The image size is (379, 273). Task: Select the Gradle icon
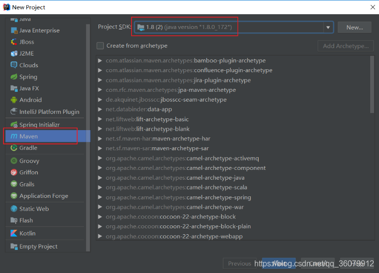pyautogui.click(x=14, y=148)
